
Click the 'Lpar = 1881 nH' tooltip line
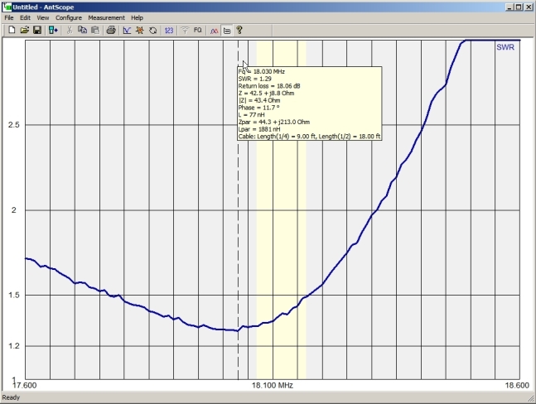point(259,129)
